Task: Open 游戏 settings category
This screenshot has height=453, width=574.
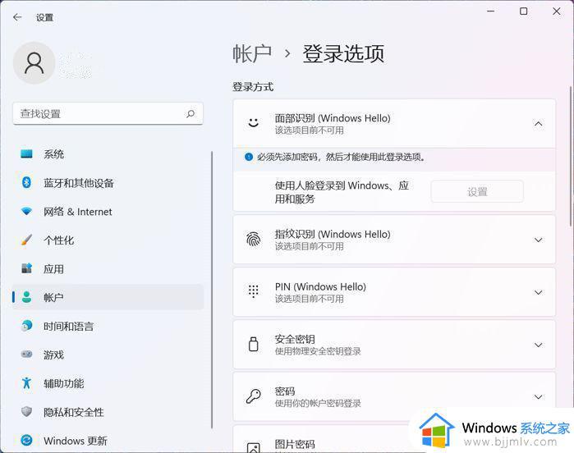Action: point(108,355)
